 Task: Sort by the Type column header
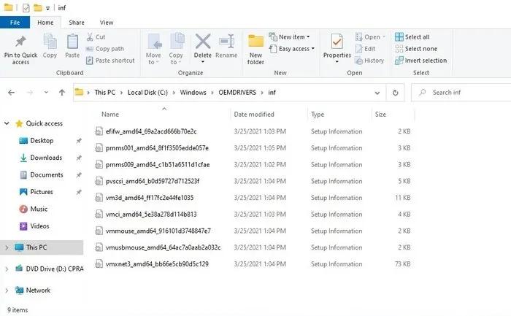[318, 115]
